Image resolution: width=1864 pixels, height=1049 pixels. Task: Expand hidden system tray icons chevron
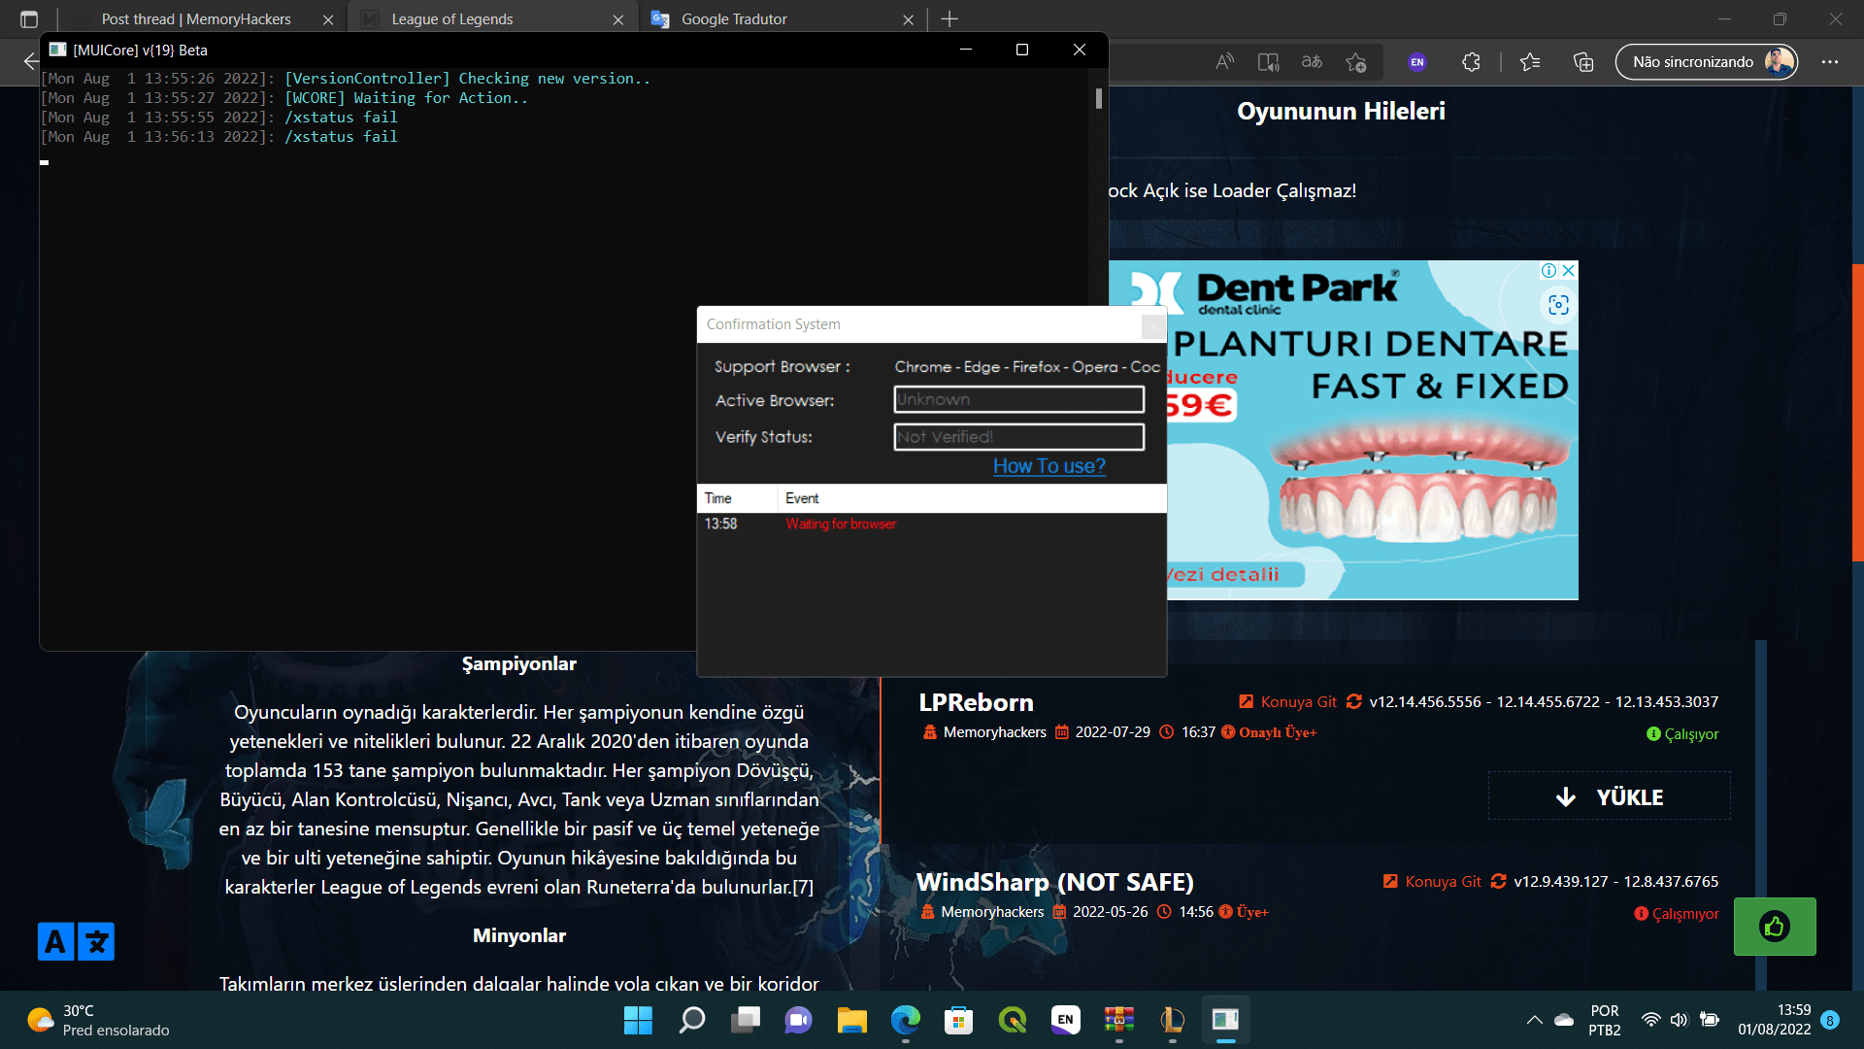click(x=1534, y=1020)
